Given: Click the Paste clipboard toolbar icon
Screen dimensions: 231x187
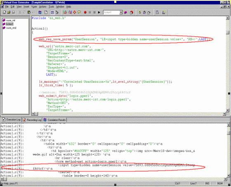Looking at the screenshot, I should click(x=29, y=12).
